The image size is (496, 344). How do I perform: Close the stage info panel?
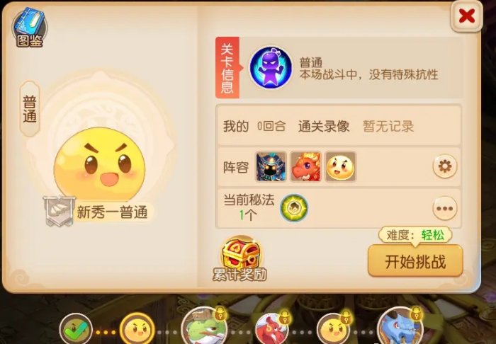pos(466,16)
